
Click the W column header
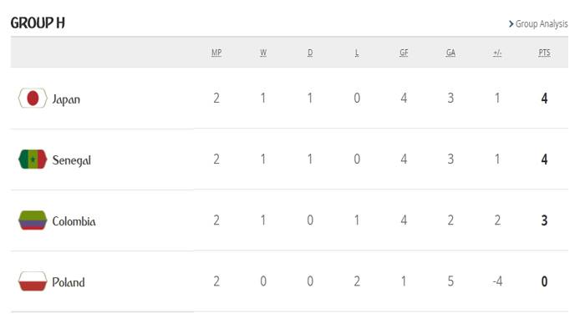(x=263, y=53)
